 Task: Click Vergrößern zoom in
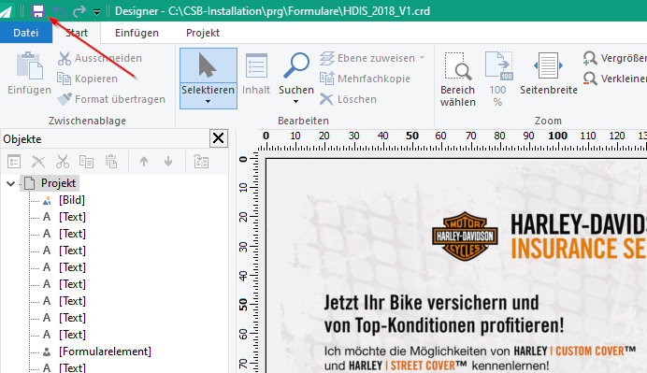tap(614, 58)
